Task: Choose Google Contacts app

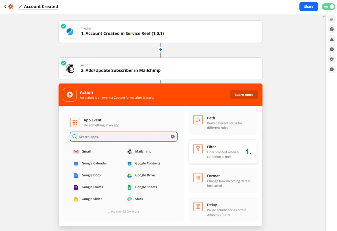Action: pos(143,163)
